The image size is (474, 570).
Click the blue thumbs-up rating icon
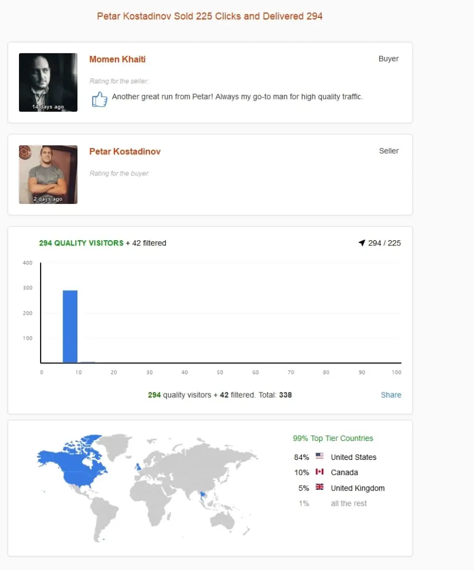(99, 99)
